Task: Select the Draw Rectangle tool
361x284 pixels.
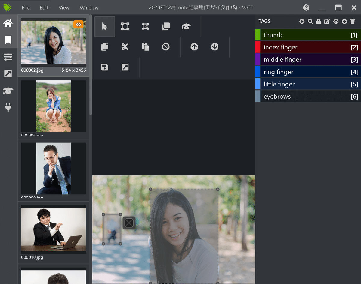Action: click(x=125, y=27)
